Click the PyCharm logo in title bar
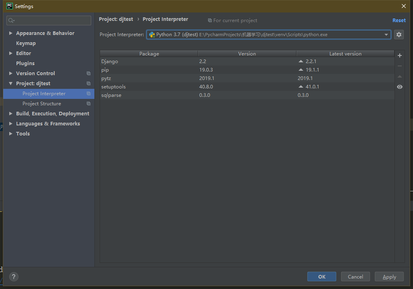Image resolution: width=413 pixels, height=289 pixels. click(10, 6)
